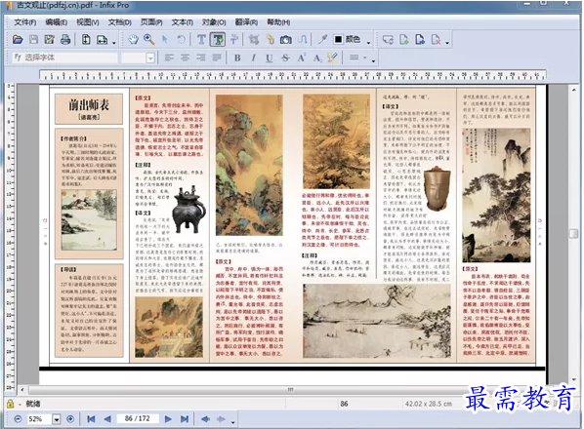This screenshot has width=584, height=429.
Task: Open the 翻译(R) menu
Action: pos(246,22)
